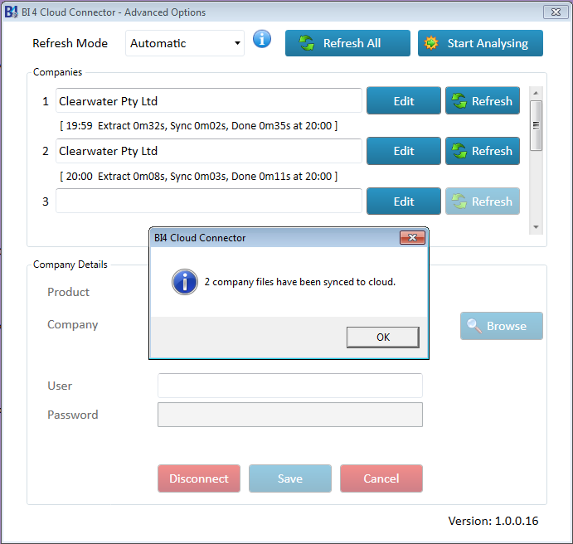
Task: Open the Refresh Mode Automatic dropdown
Action: pos(185,43)
